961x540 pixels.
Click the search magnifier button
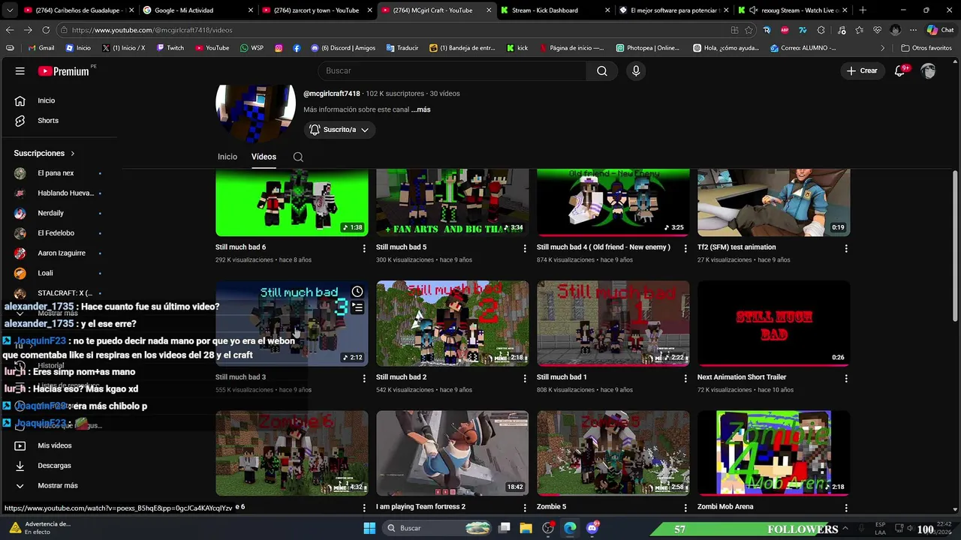click(602, 70)
